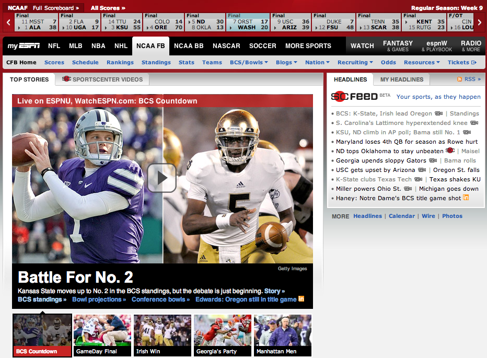The image size is (487, 358).
Task: Click the scoreboard right arrow
Action: pyautogui.click(x=480, y=22)
